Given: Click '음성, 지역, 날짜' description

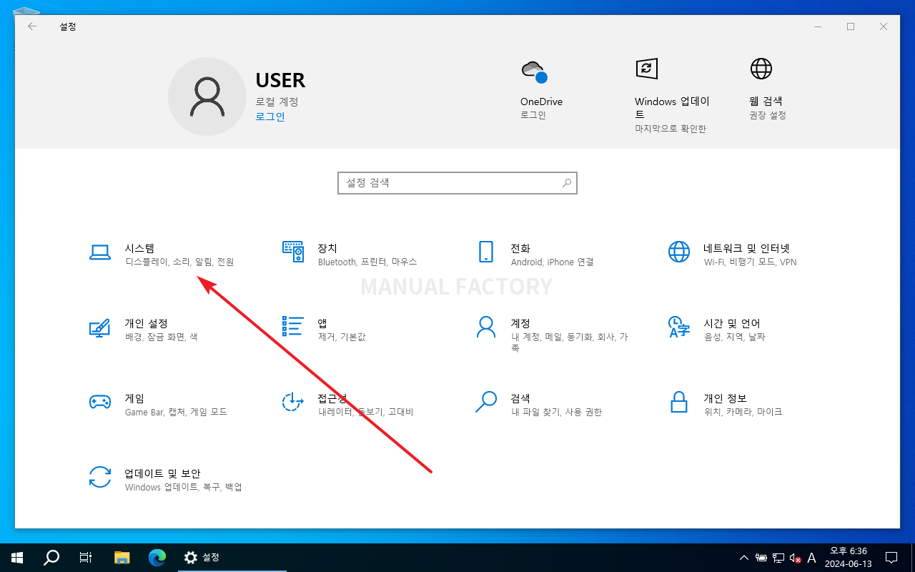Looking at the screenshot, I should pyautogui.click(x=734, y=337).
